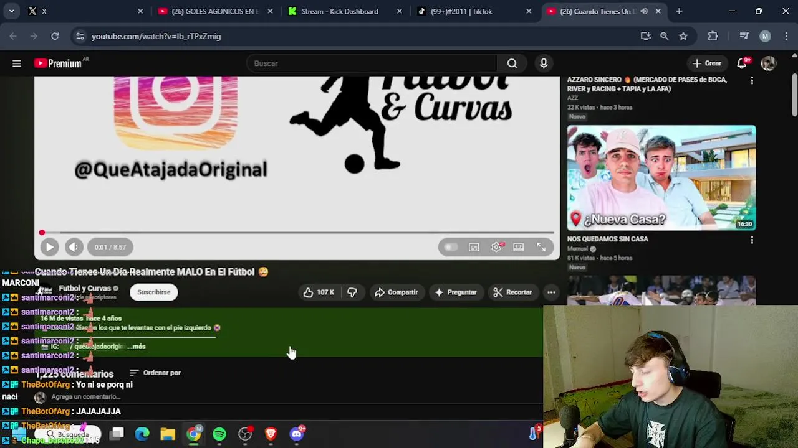
Task: Play the video
Action: 50,247
